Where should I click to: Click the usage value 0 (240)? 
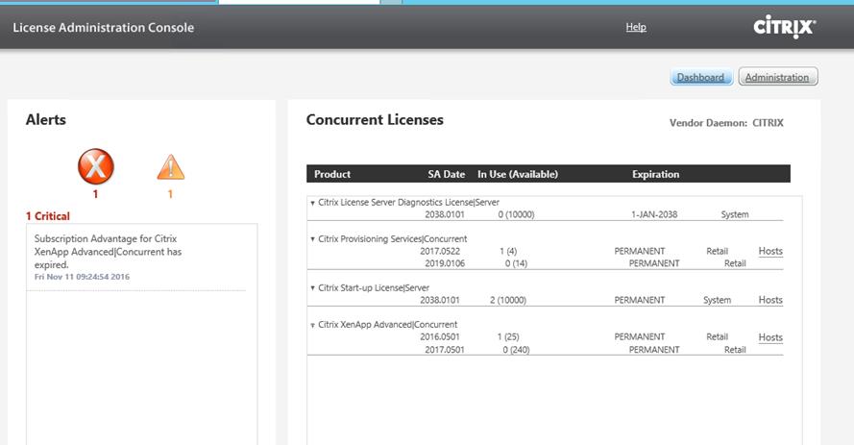pos(516,350)
